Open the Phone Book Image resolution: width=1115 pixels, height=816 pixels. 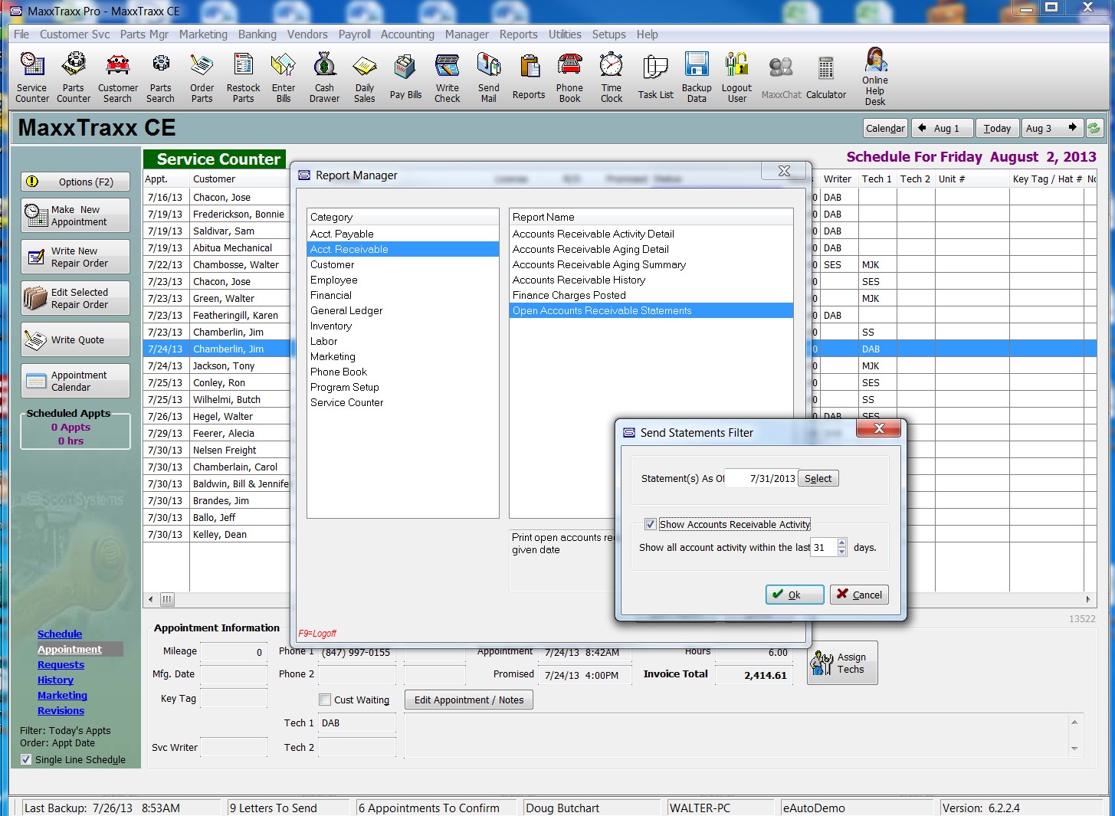coord(569,77)
